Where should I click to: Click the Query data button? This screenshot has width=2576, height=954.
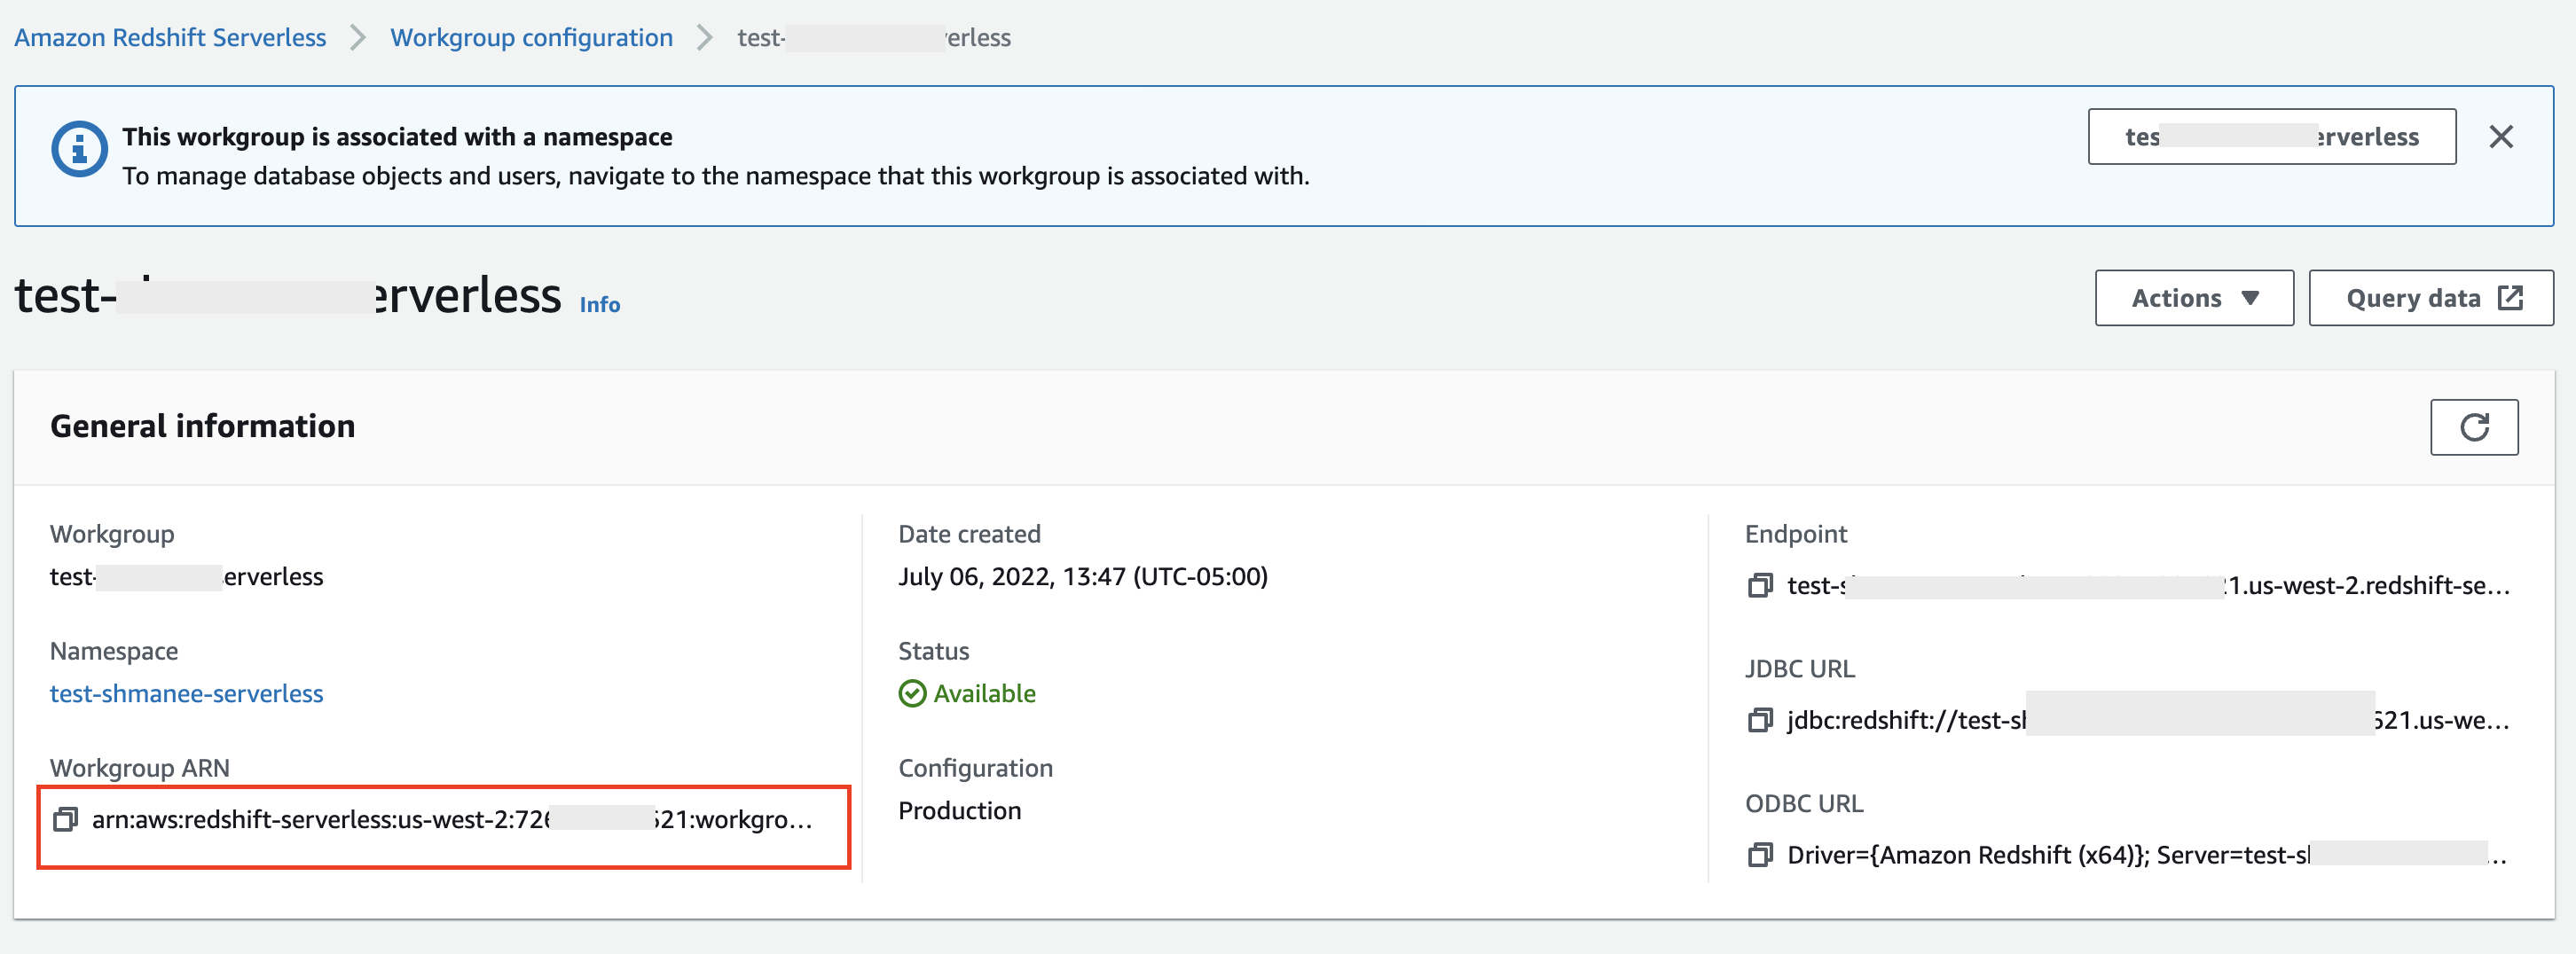coord(2430,298)
